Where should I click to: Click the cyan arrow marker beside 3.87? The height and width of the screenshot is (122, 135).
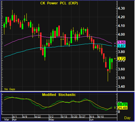[115, 46]
